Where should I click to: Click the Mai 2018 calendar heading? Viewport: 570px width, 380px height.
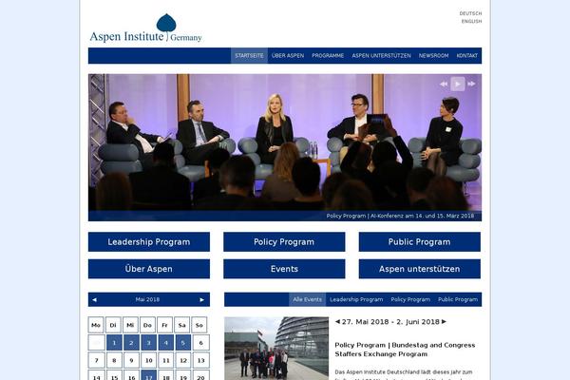click(147, 299)
